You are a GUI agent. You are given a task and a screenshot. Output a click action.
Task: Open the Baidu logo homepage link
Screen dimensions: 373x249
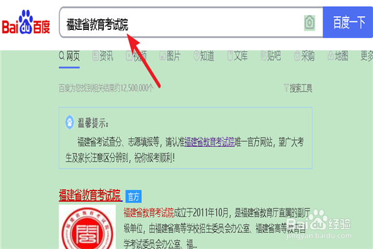pyautogui.click(x=26, y=22)
